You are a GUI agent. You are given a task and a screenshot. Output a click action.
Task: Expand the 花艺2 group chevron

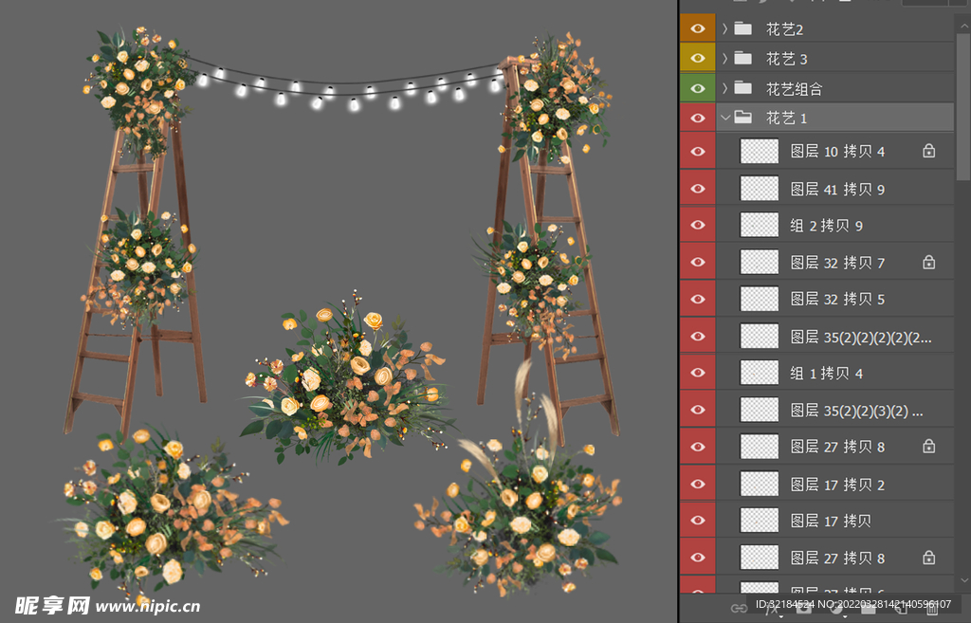click(x=725, y=28)
